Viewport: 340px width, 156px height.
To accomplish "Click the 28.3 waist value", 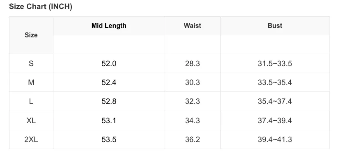I will coord(192,64).
